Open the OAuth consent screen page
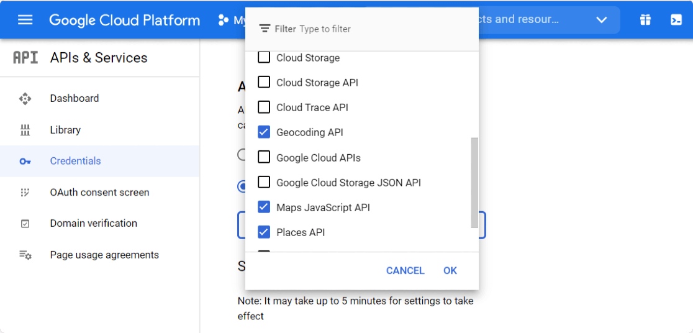The height and width of the screenshot is (333, 693). pos(99,193)
